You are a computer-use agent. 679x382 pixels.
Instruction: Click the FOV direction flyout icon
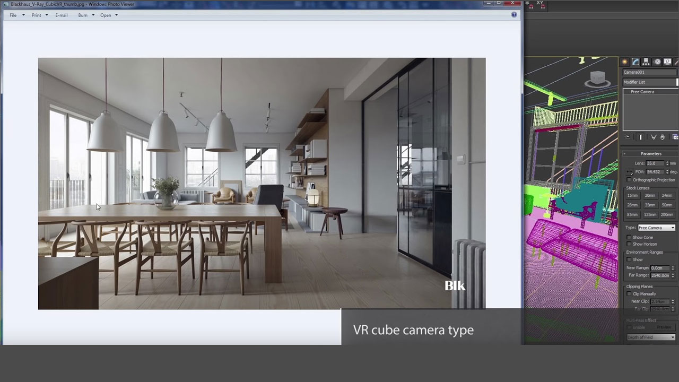tap(630, 172)
